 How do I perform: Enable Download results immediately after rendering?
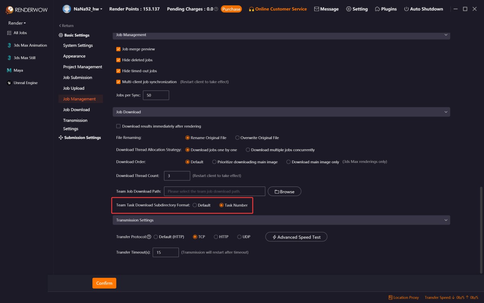click(x=118, y=126)
